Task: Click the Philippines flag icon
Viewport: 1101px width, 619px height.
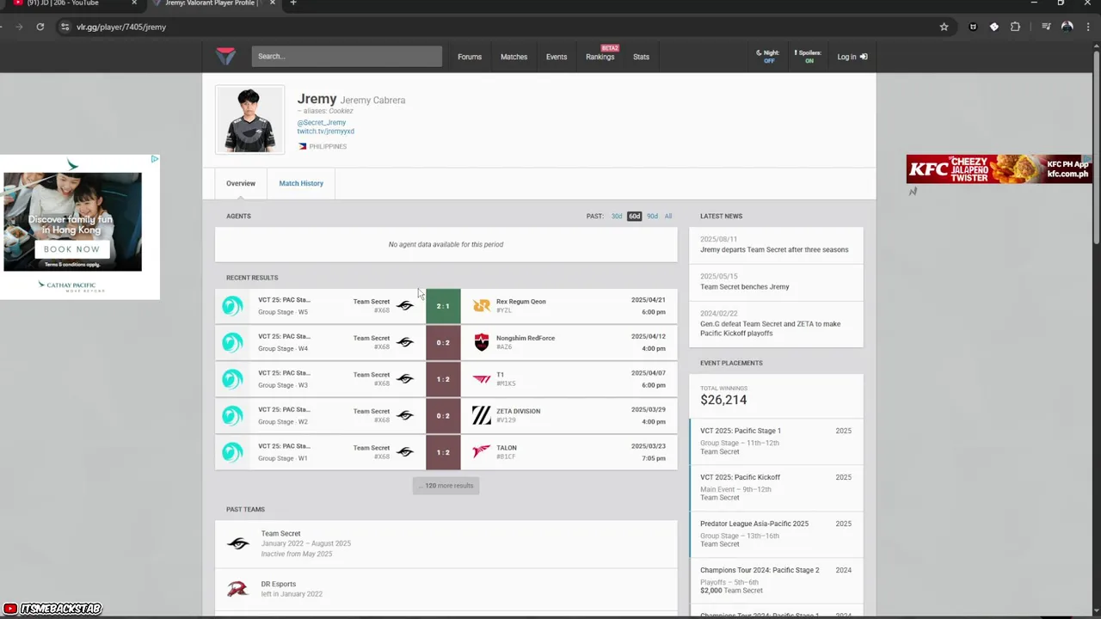Action: click(303, 146)
